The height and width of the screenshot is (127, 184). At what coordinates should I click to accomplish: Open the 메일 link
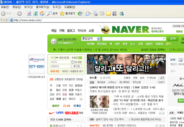54,31
